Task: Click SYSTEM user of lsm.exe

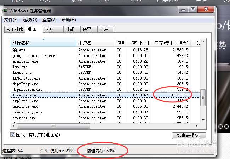Action: 85,67
